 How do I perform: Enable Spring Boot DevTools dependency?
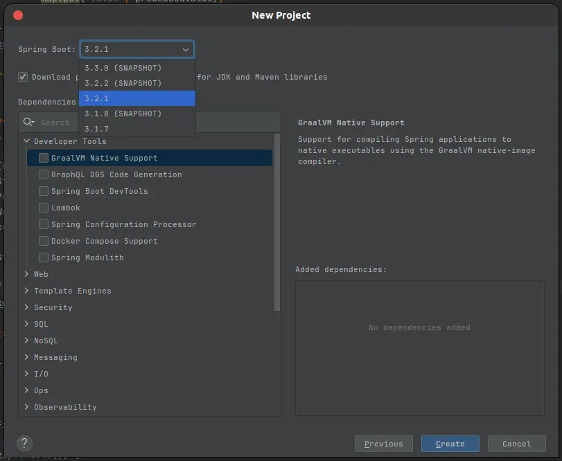(x=44, y=191)
